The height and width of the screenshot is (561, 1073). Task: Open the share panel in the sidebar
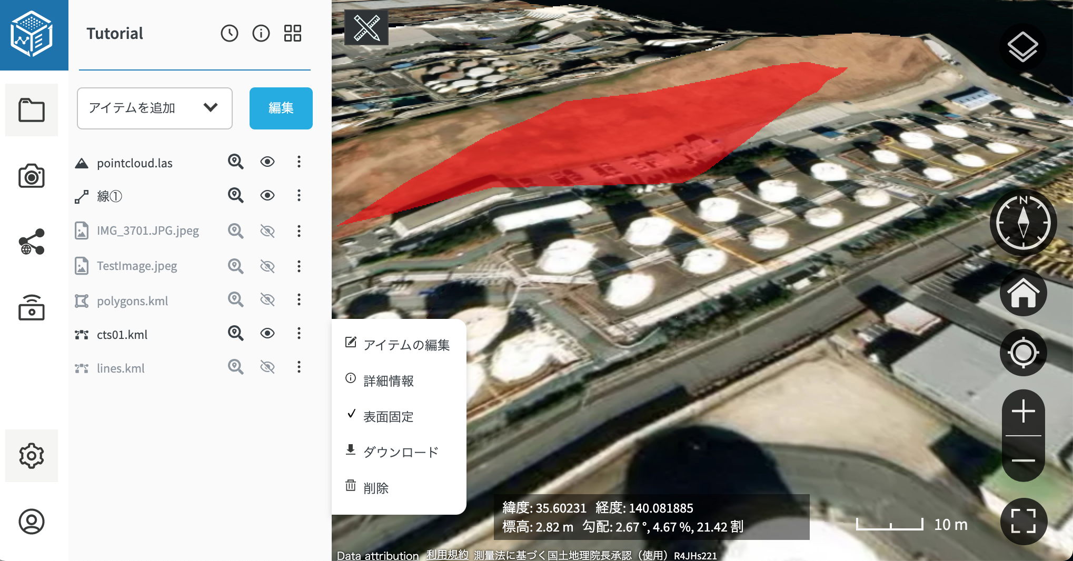click(x=32, y=242)
